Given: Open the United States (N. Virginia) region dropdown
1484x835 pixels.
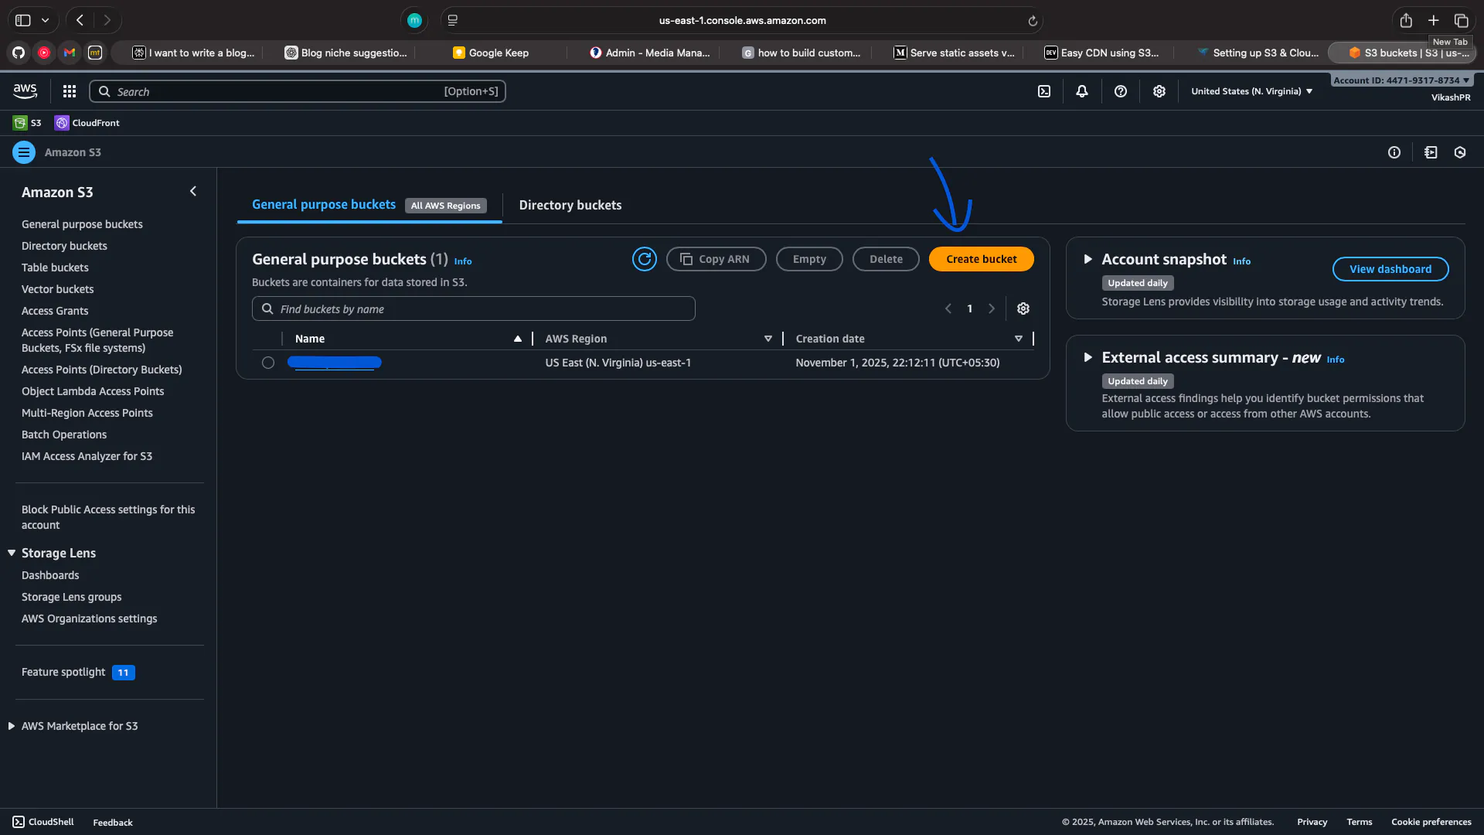Looking at the screenshot, I should (x=1251, y=91).
